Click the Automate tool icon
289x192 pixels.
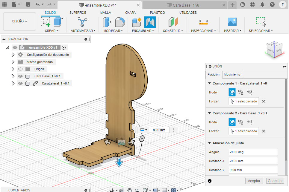tap(82, 22)
